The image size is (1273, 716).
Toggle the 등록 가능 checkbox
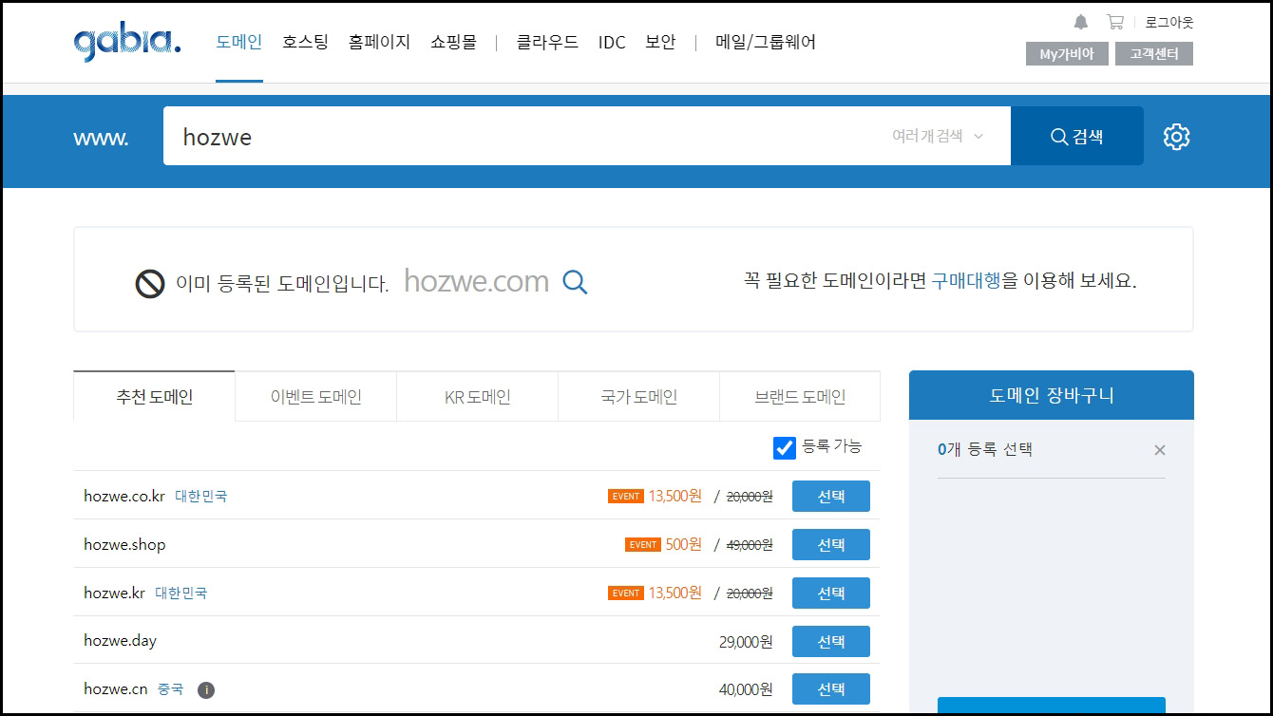[x=785, y=447]
